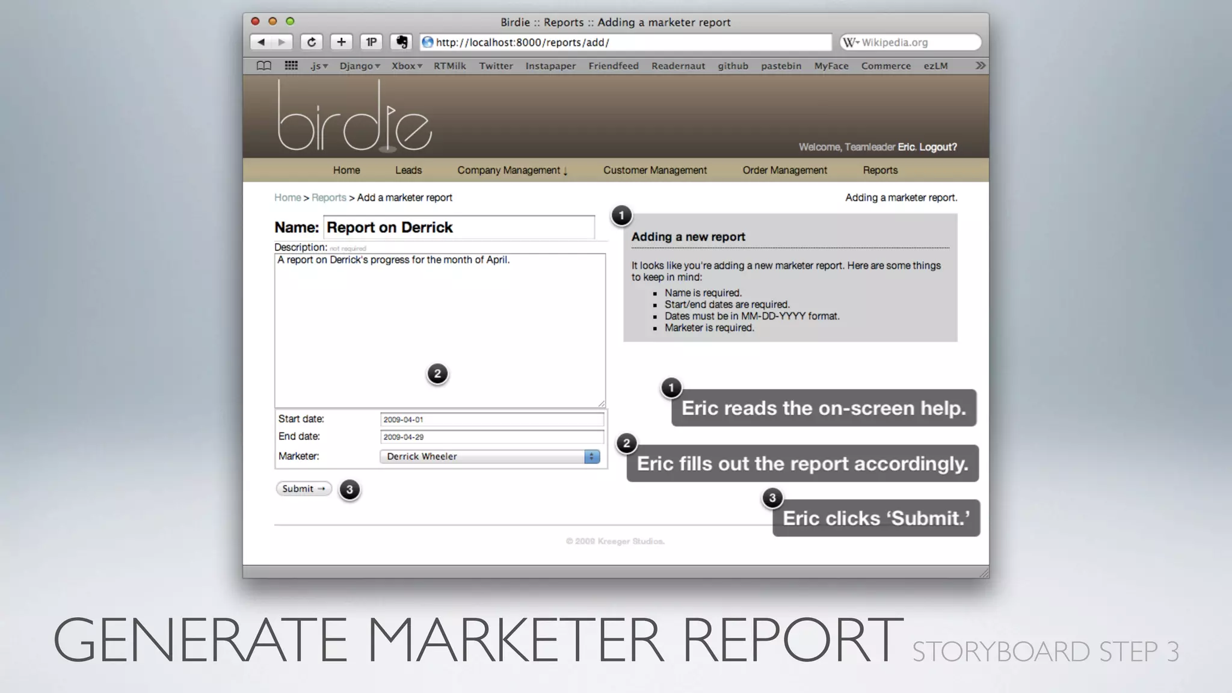The width and height of the screenshot is (1232, 693).
Task: Open the Marketer dropdown showing Derrick Wheeler
Action: [490, 457]
